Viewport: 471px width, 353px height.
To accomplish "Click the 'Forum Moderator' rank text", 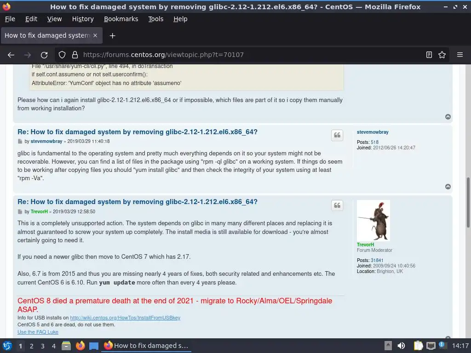I will click(374, 251).
